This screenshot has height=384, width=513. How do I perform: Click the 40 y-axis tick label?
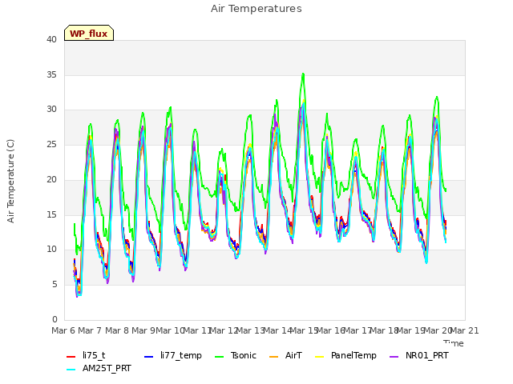click(x=51, y=39)
